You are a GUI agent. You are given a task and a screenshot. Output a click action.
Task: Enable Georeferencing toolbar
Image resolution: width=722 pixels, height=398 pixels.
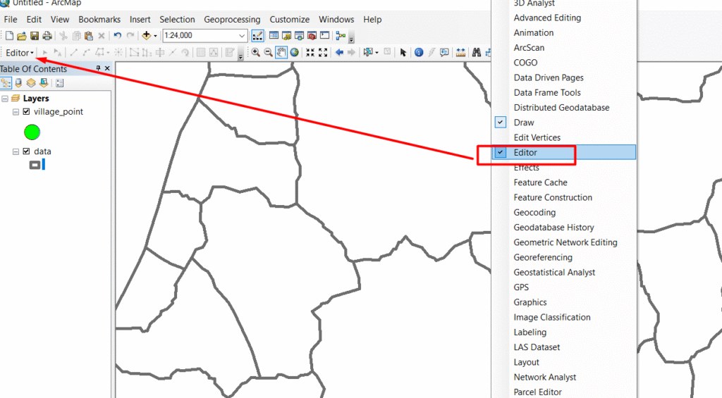point(565,257)
